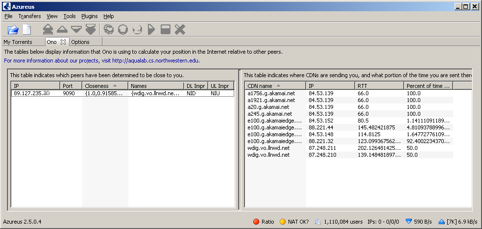Sort by CDN name column header
Image resolution: width=482 pixels, height=229 pixels.
click(275, 86)
